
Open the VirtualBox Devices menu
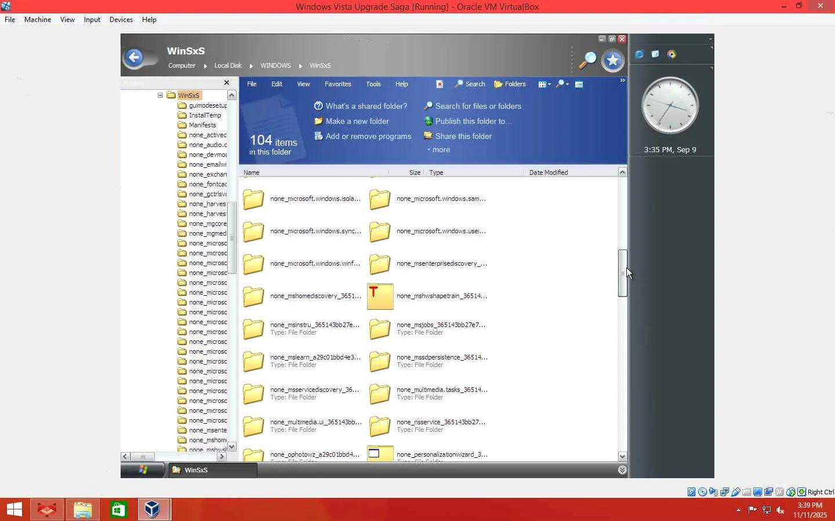pos(121,20)
